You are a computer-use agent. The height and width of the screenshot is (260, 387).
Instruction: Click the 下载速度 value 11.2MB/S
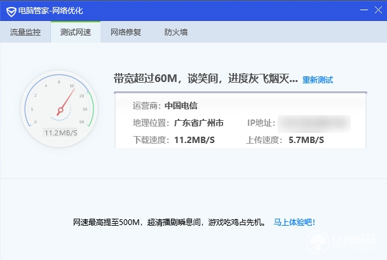coord(194,140)
